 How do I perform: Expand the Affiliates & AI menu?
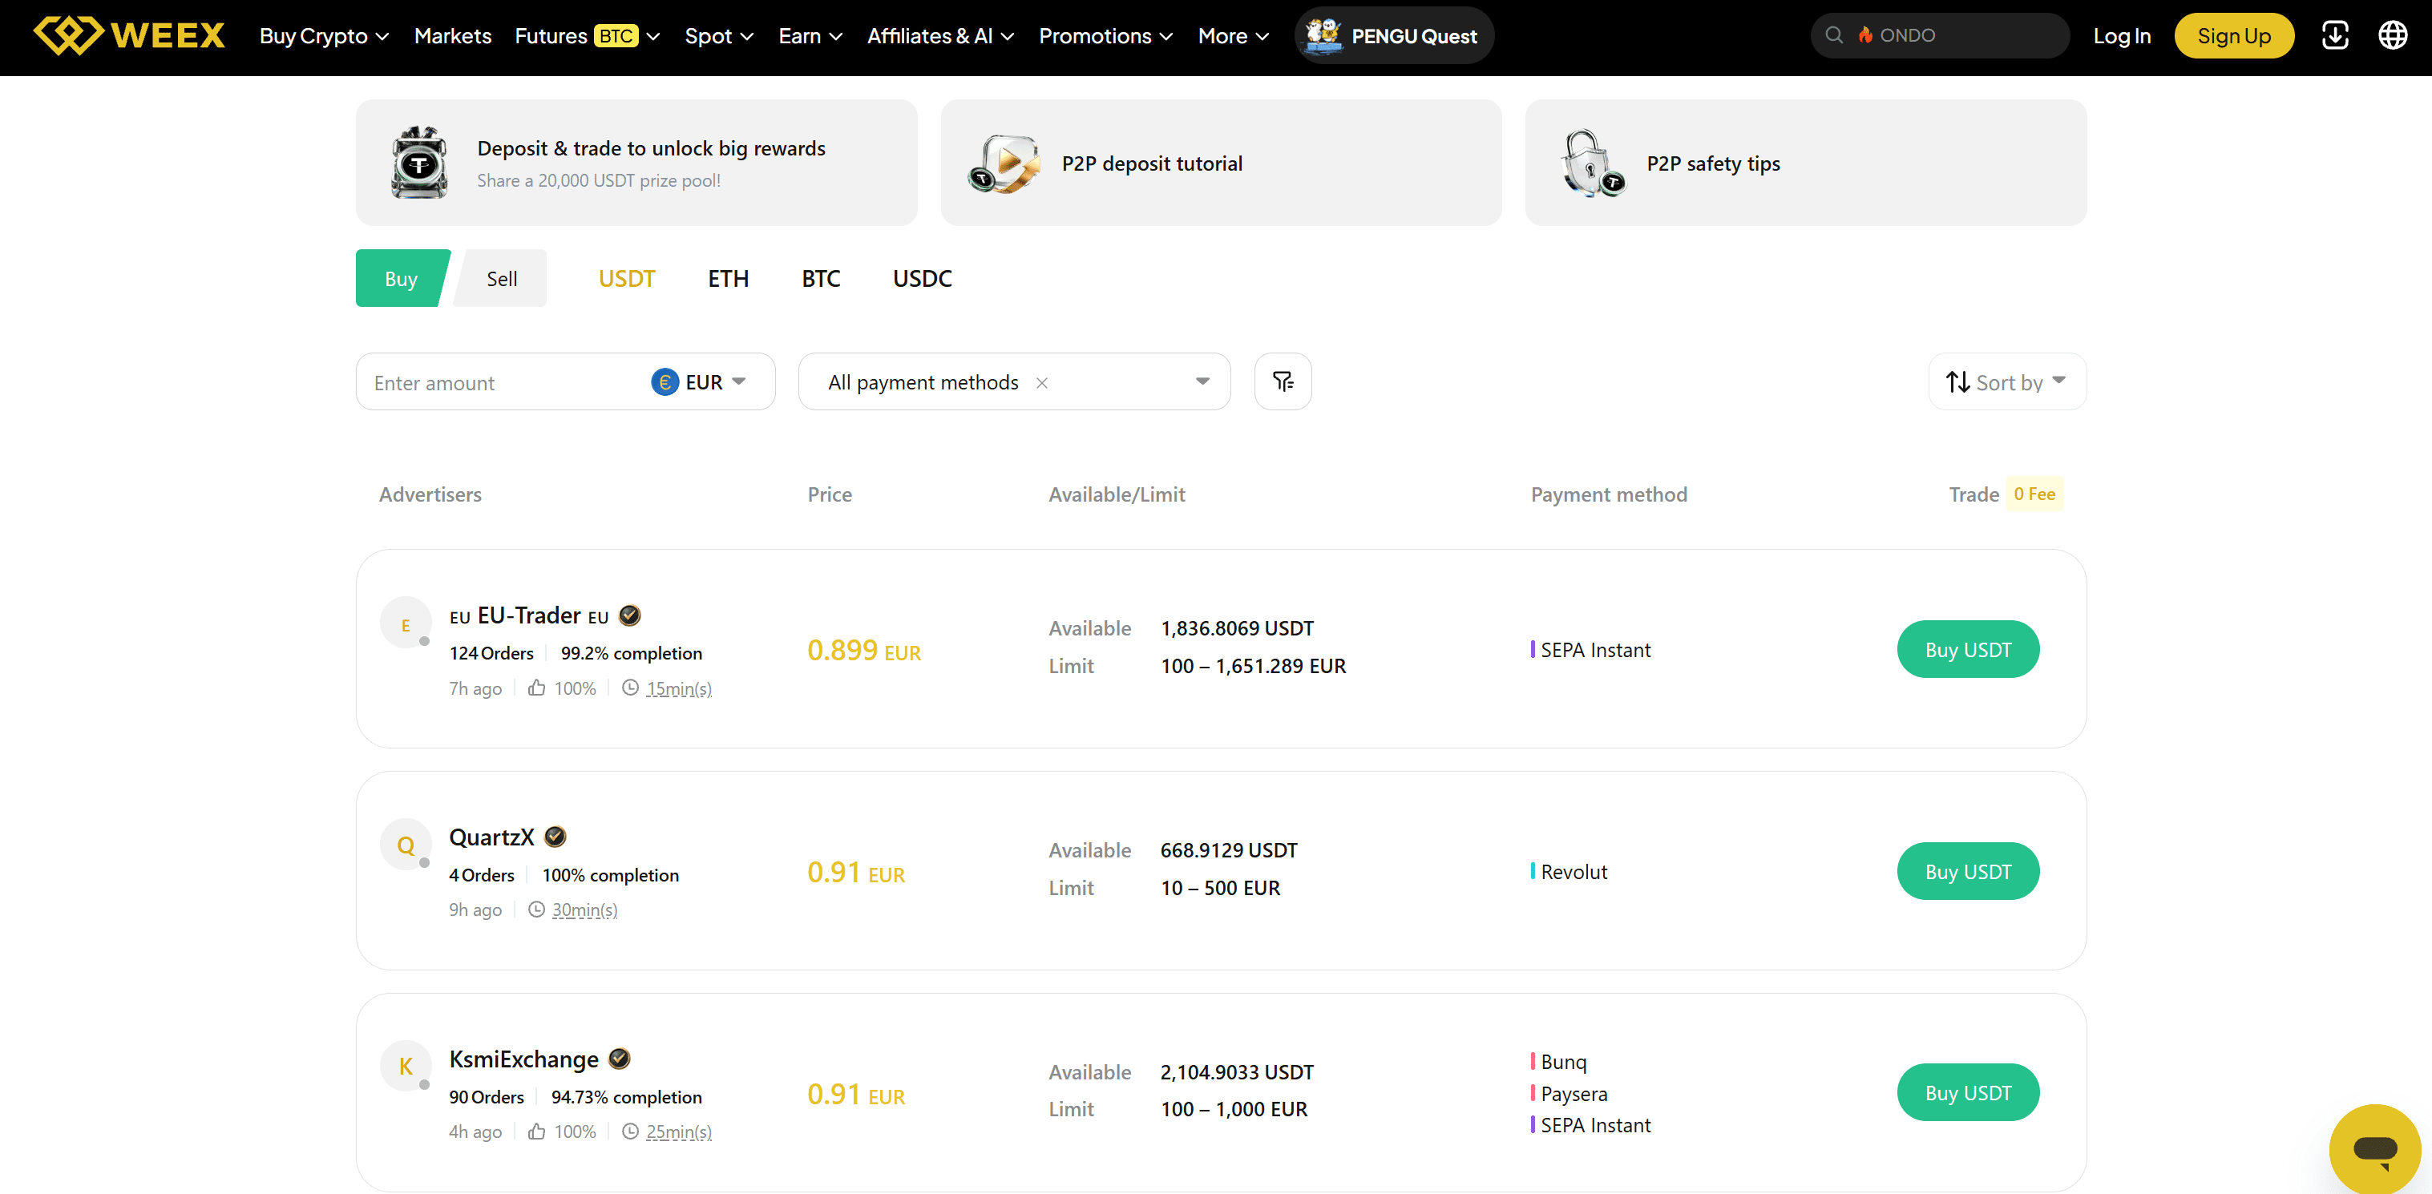click(940, 36)
